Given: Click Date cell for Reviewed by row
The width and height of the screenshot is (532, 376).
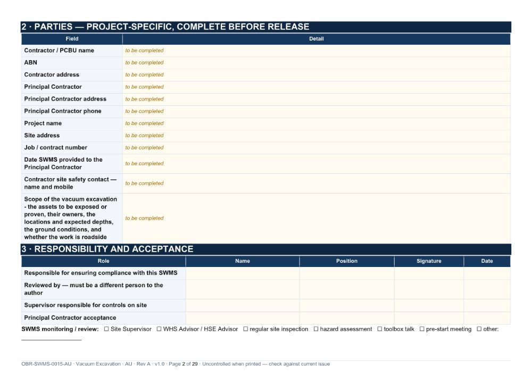Looking at the screenshot, I should pyautogui.click(x=487, y=289).
